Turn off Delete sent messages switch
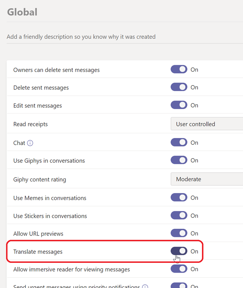 179,87
